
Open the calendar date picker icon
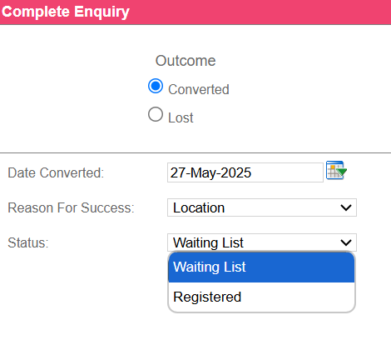336,170
